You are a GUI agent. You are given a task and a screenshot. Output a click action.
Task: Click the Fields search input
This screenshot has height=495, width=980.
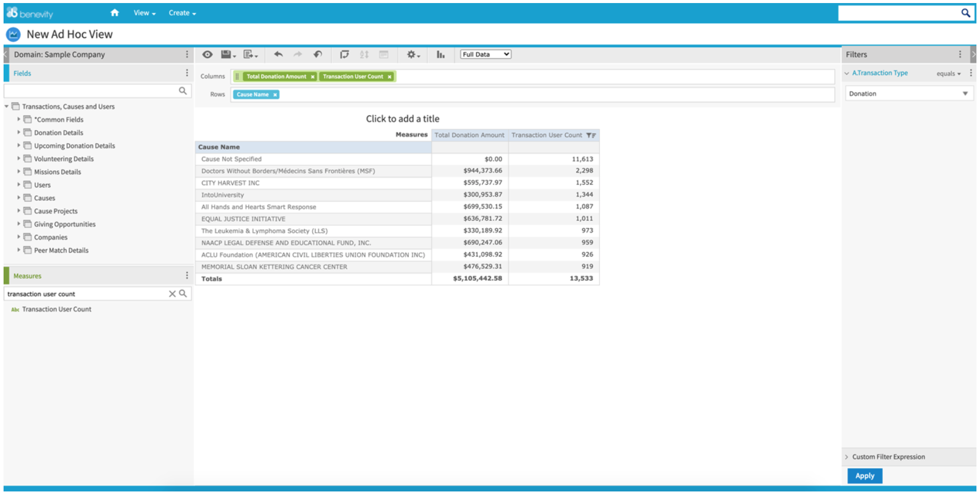(x=91, y=91)
